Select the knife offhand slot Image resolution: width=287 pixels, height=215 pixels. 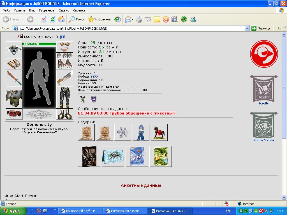click(65, 78)
